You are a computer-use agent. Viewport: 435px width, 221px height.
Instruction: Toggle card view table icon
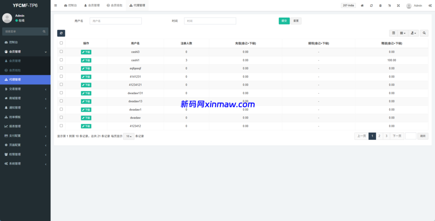(393, 33)
